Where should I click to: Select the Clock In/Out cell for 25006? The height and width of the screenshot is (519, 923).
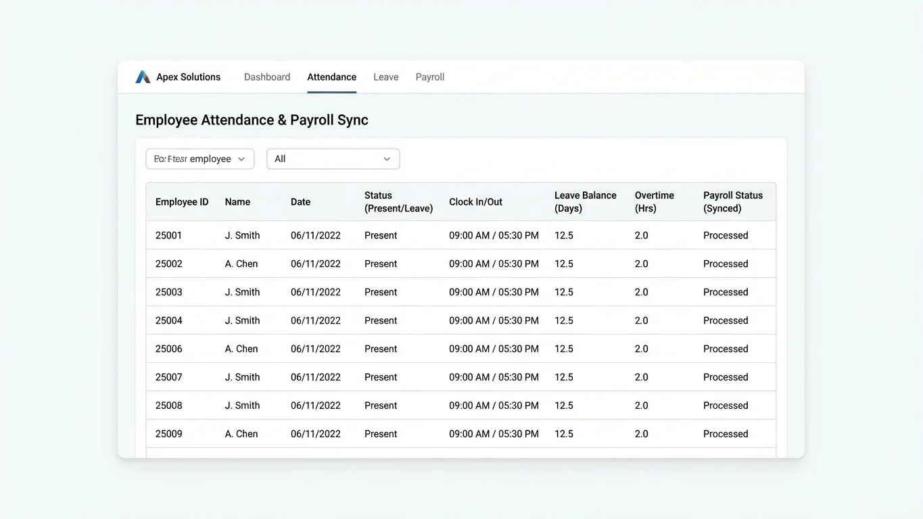pyautogui.click(x=494, y=349)
